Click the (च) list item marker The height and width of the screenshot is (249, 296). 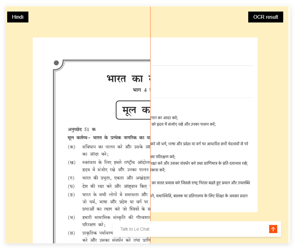tap(72, 217)
